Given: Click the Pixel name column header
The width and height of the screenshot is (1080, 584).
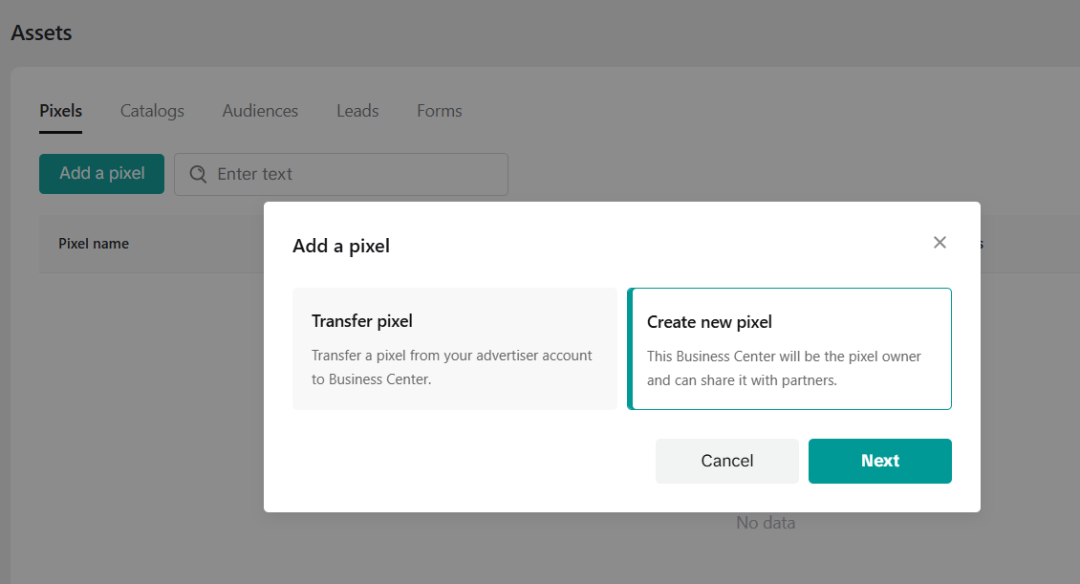Looking at the screenshot, I should [94, 244].
